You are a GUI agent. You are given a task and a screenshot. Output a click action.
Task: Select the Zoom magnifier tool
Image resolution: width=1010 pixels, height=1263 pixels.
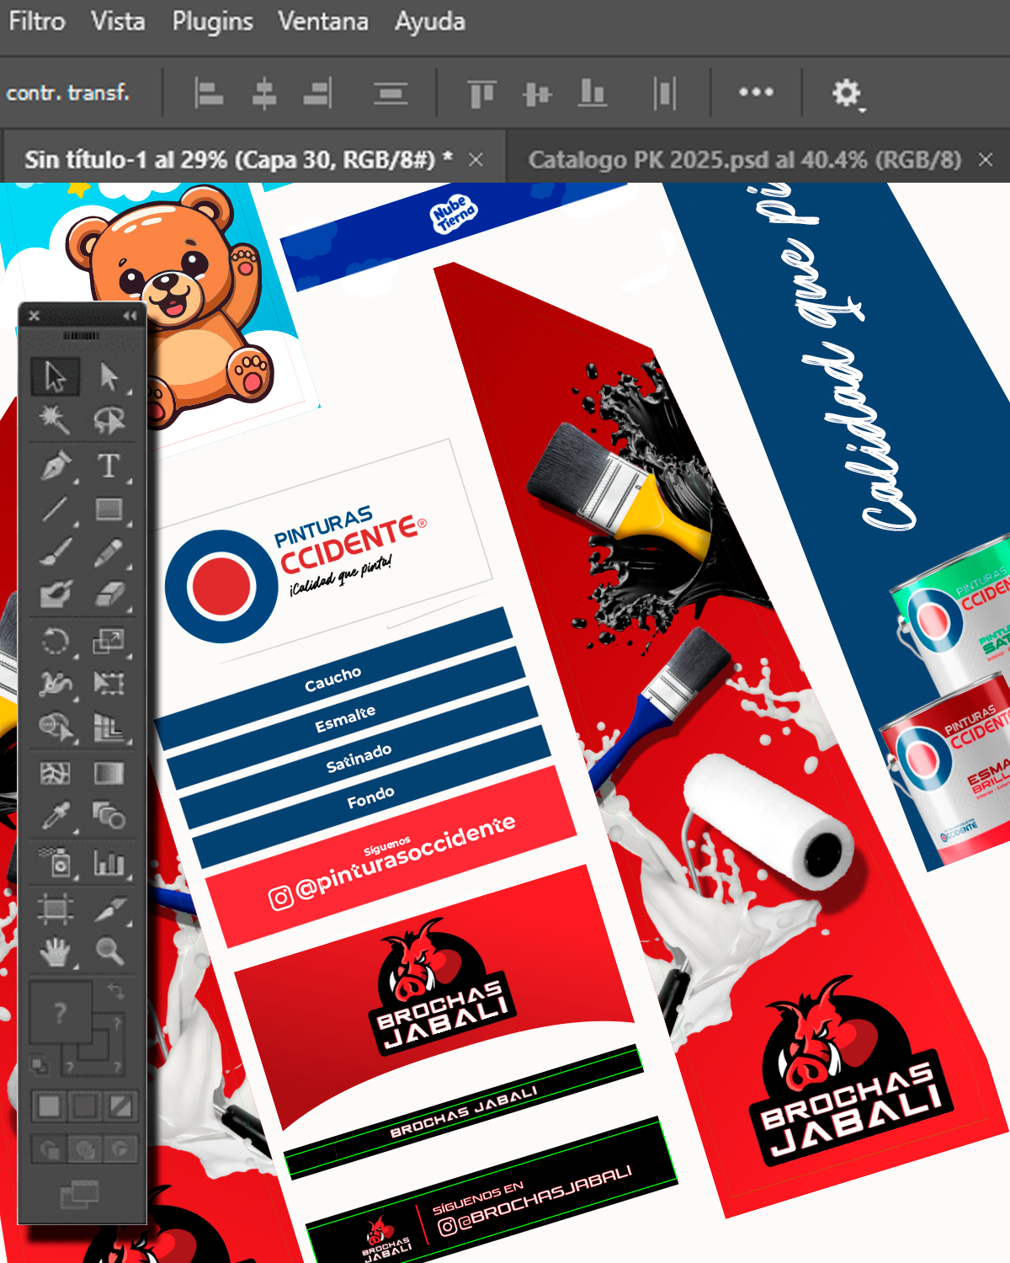tap(109, 951)
